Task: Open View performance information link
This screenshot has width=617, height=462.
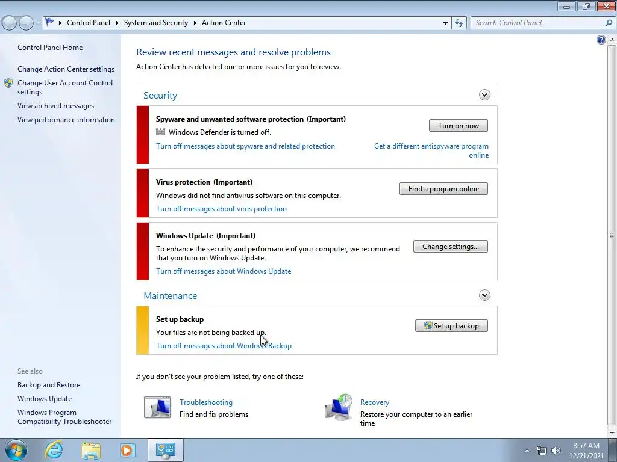Action: 66,120
